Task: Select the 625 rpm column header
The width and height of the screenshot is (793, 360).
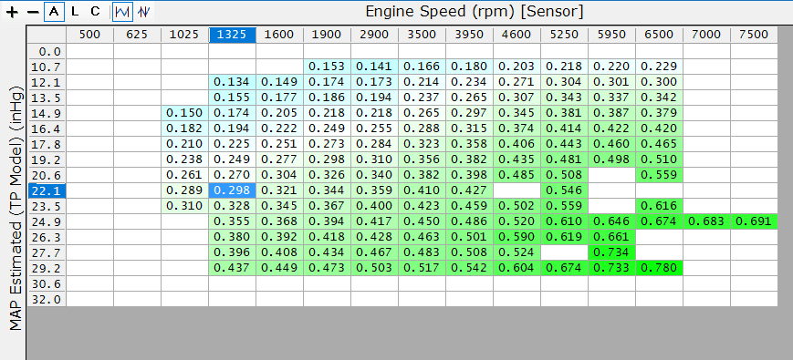Action: pyautogui.click(x=137, y=35)
